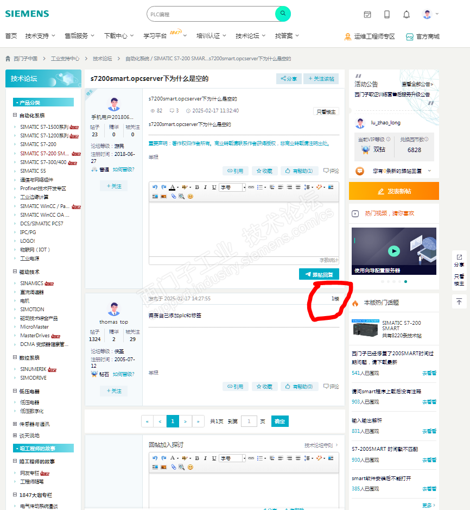470x510 pixels.
Task: Click Redo in editor above 跟帖回复
Action: tap(164, 187)
